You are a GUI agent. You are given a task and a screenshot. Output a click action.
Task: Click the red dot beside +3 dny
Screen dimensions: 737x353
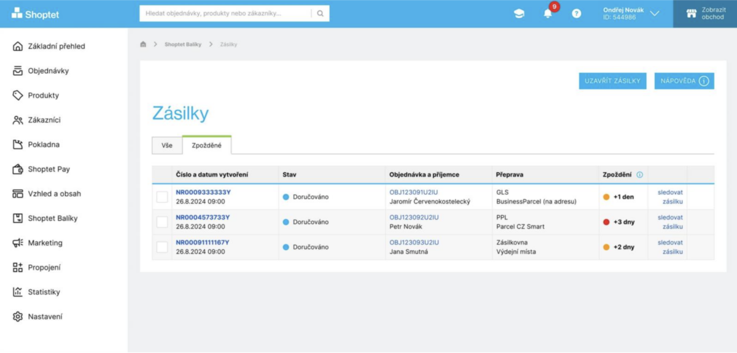[606, 222]
